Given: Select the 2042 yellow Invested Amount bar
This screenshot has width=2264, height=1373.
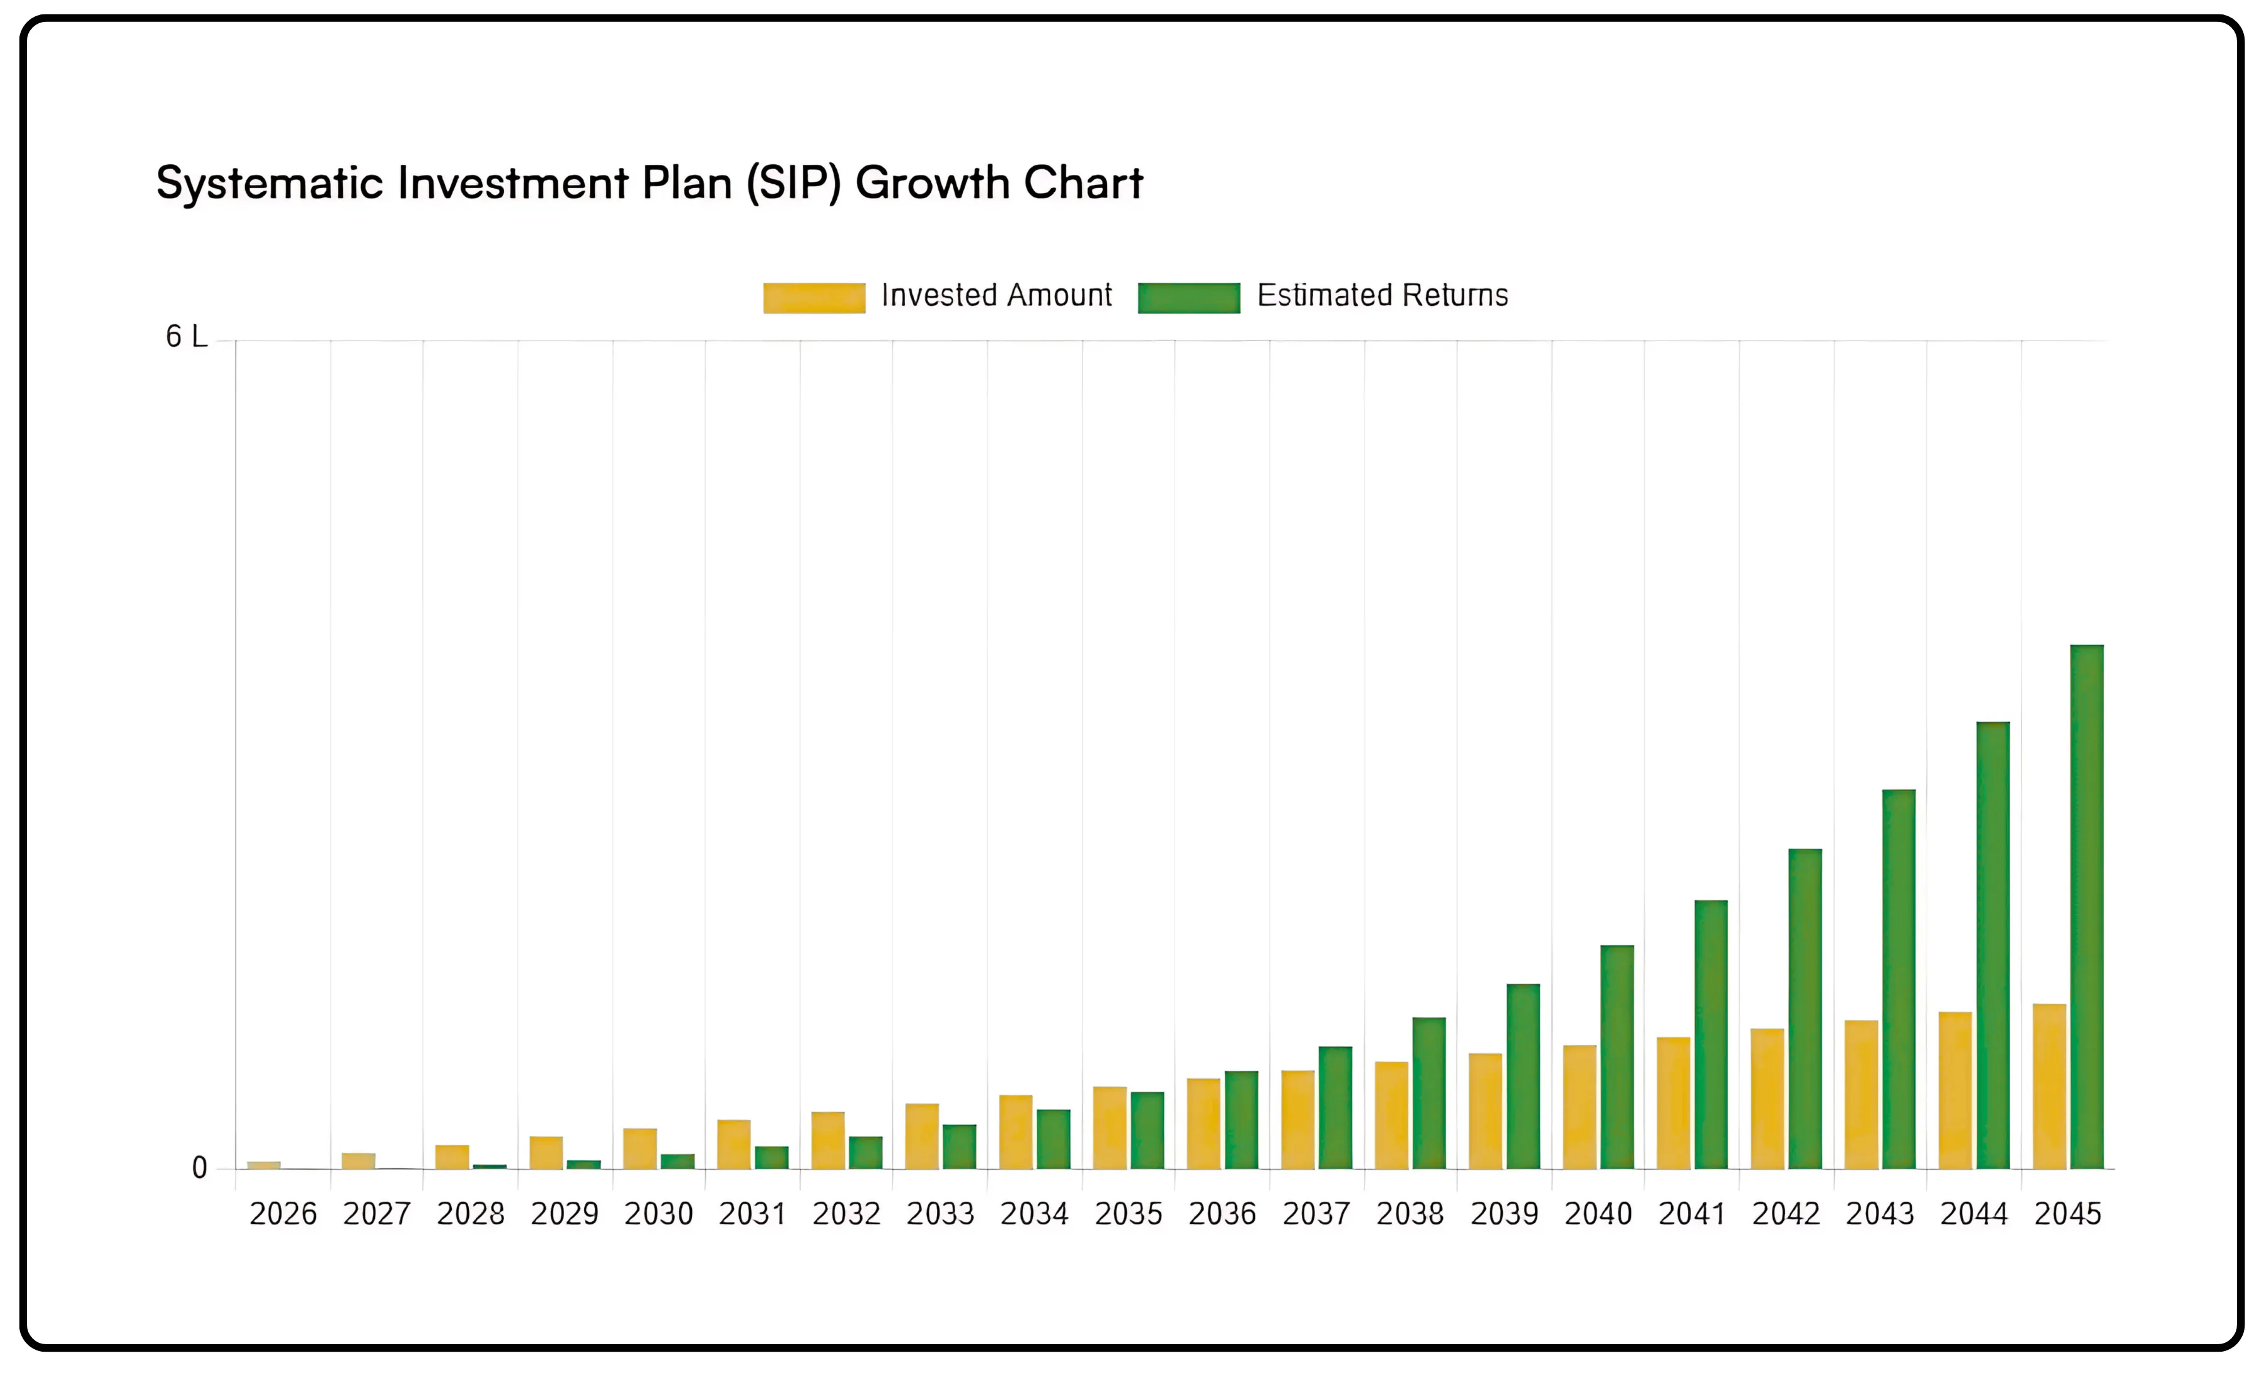Looking at the screenshot, I should (1768, 1099).
